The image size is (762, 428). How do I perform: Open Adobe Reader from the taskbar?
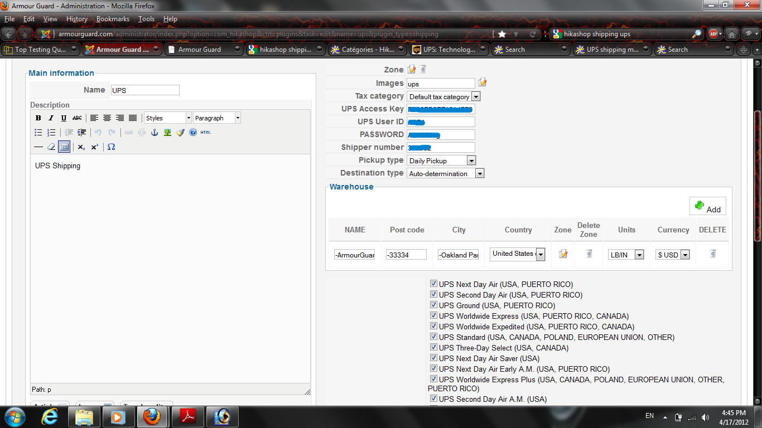(189, 417)
